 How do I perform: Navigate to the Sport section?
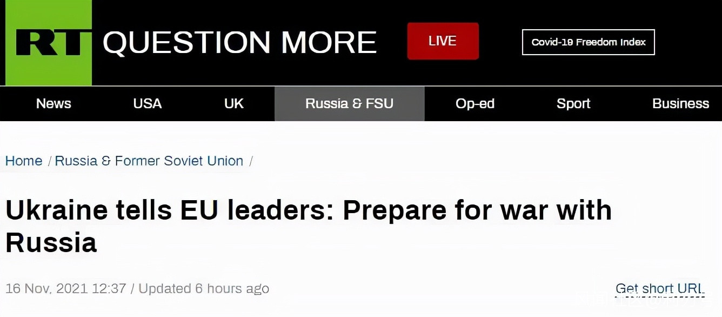coord(573,103)
